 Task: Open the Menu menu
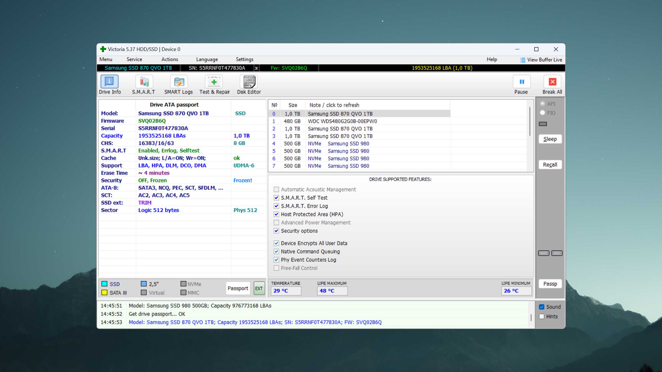[x=106, y=59]
